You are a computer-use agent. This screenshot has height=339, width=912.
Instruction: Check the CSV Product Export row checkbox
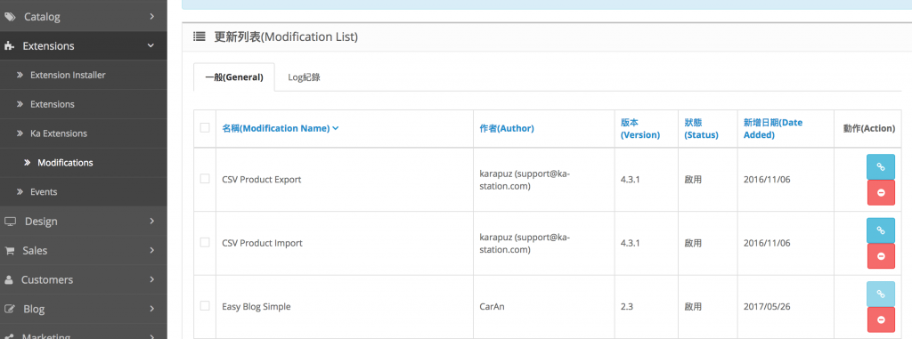205,179
